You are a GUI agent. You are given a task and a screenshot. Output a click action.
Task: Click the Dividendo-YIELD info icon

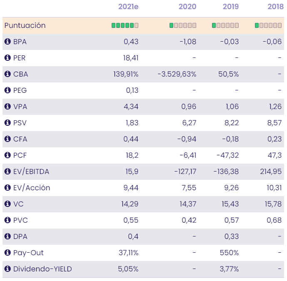click(7, 269)
